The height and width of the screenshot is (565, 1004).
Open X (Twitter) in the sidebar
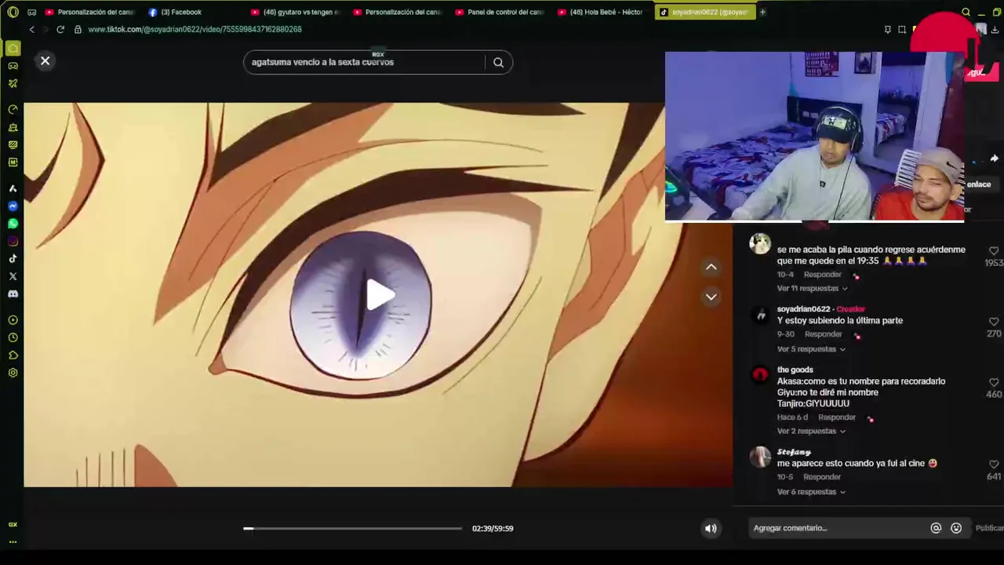pos(13,276)
